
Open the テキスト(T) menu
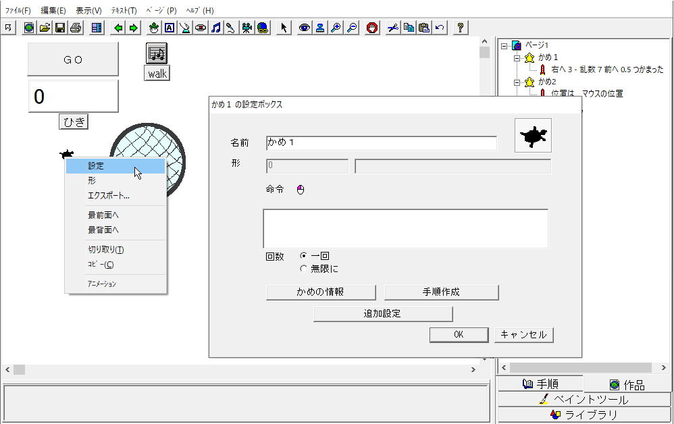[124, 10]
